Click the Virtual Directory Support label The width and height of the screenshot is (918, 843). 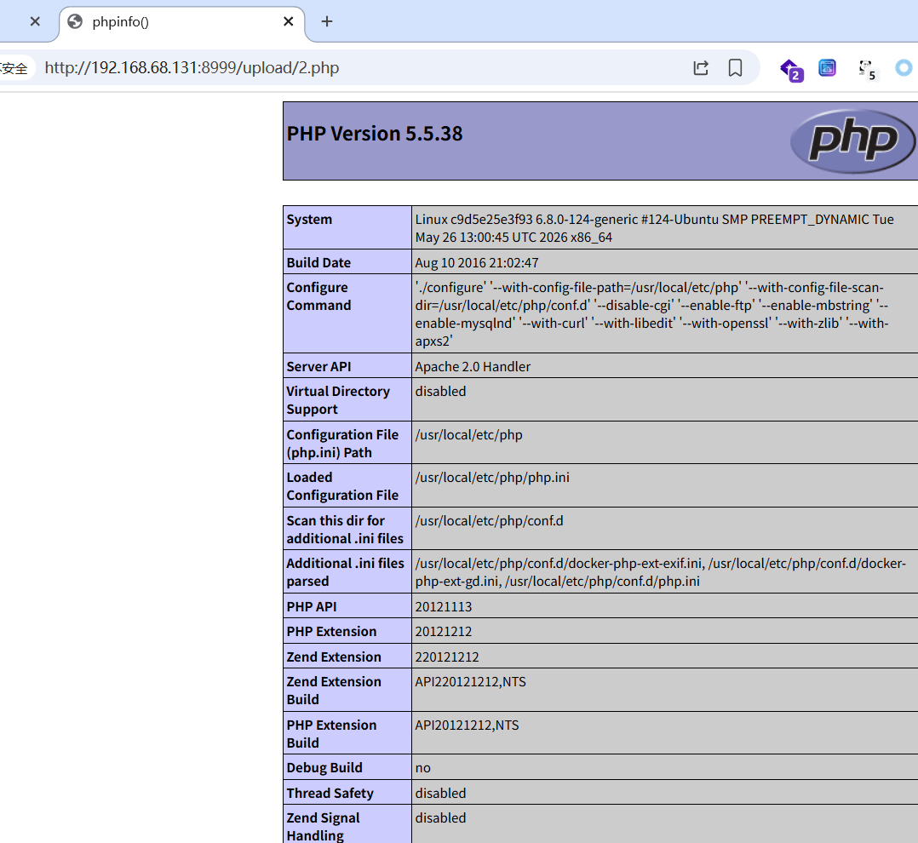(x=338, y=400)
